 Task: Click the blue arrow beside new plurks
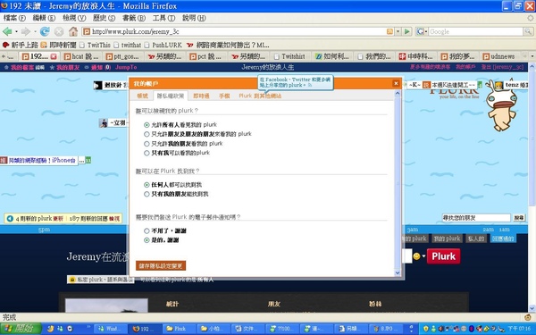[x=10, y=219]
